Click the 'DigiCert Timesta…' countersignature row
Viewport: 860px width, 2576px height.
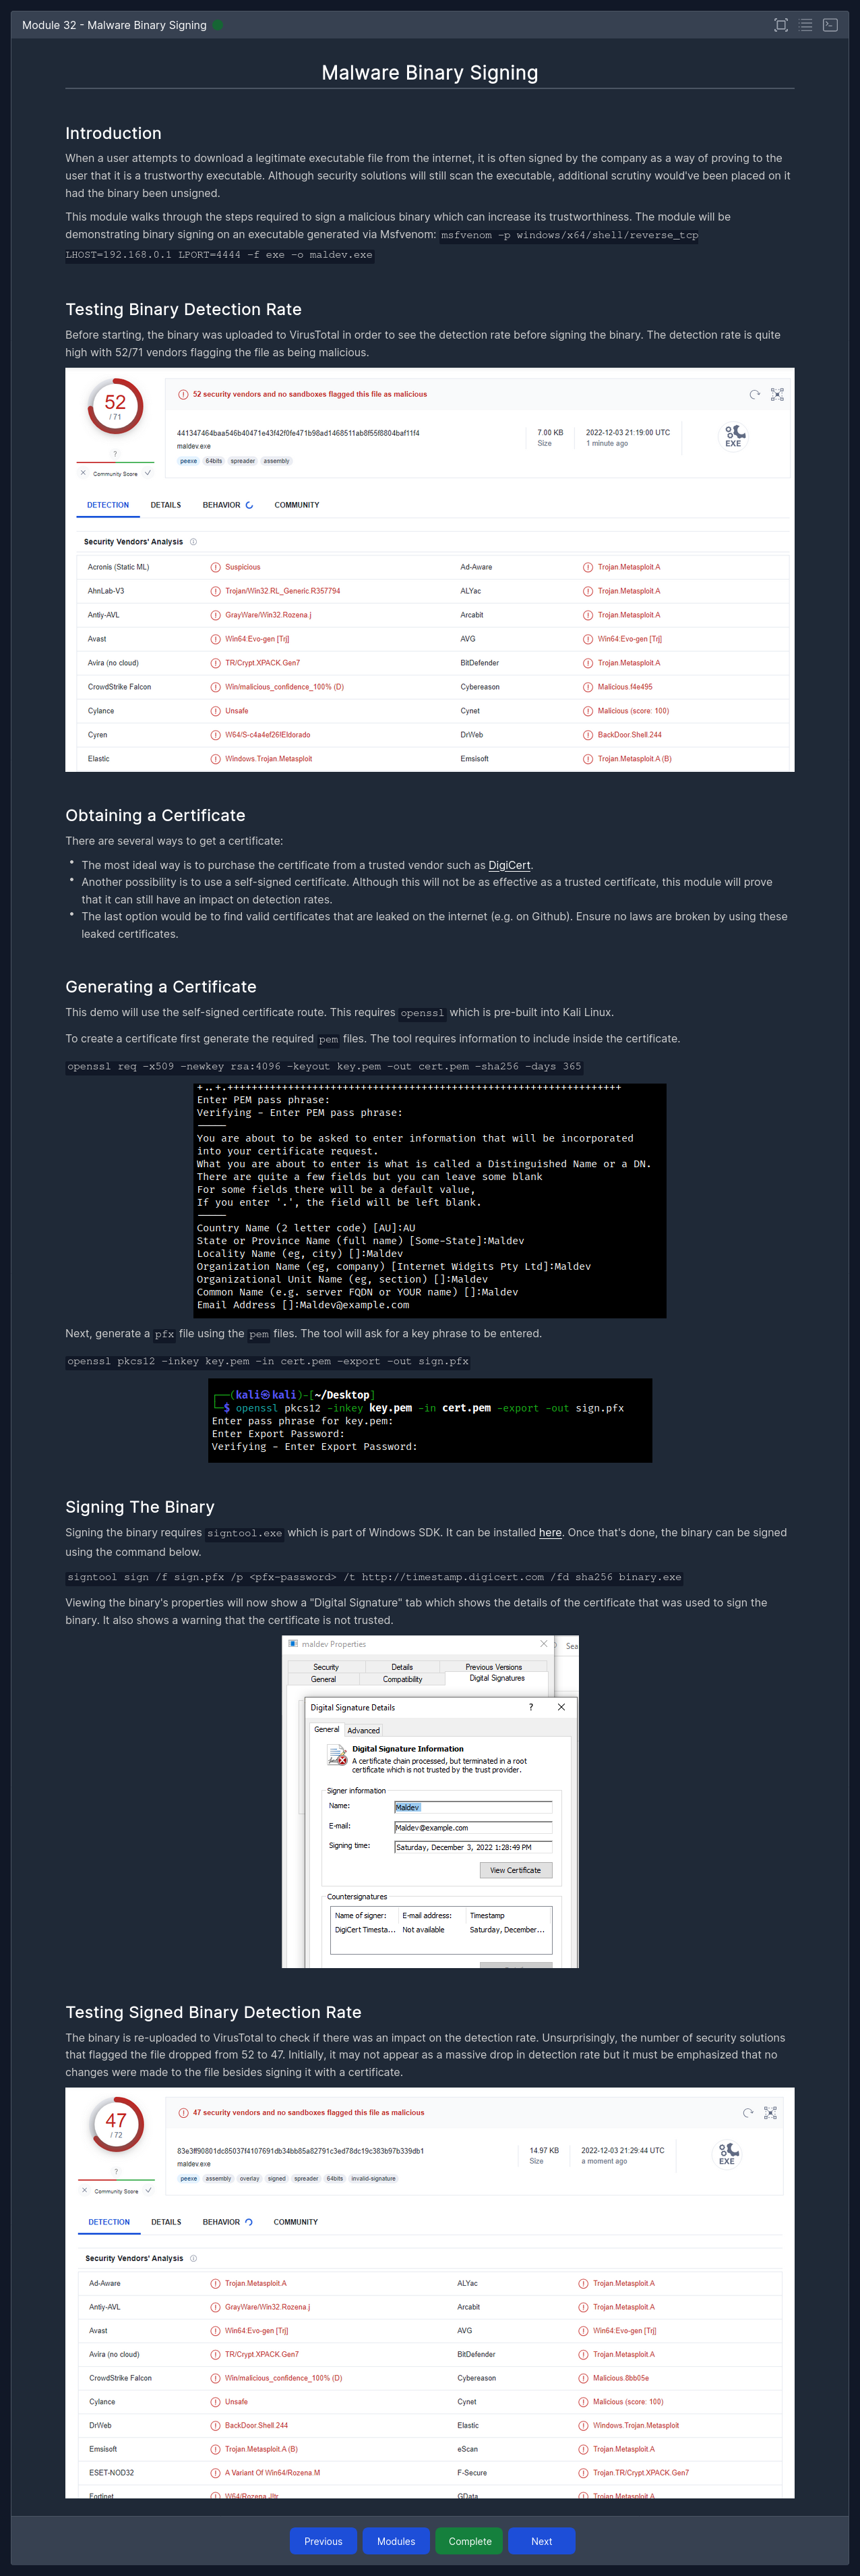tap(441, 1929)
